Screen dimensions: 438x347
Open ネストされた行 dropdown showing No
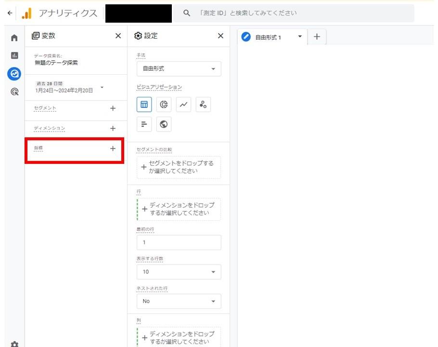[179, 301]
